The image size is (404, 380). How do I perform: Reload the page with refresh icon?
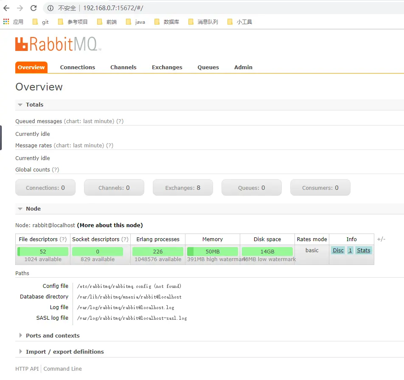tap(34, 8)
